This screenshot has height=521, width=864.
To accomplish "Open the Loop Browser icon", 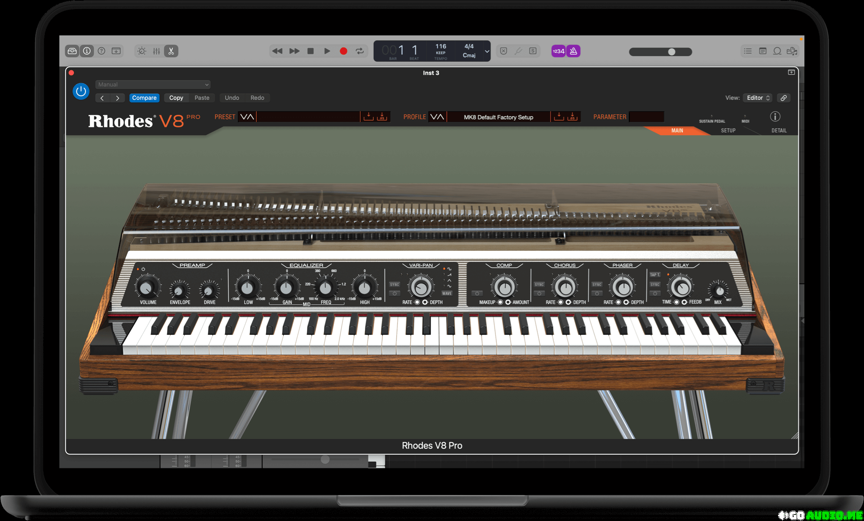I will coord(777,51).
